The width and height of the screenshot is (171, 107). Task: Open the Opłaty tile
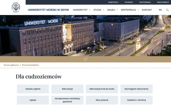point(33,100)
